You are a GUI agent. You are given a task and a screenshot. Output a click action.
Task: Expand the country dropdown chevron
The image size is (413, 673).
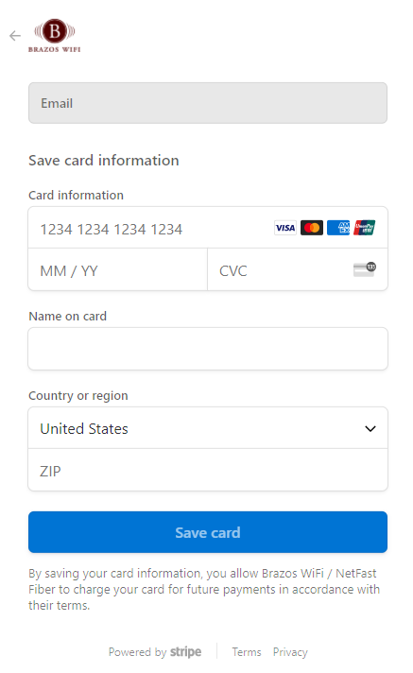tap(370, 429)
